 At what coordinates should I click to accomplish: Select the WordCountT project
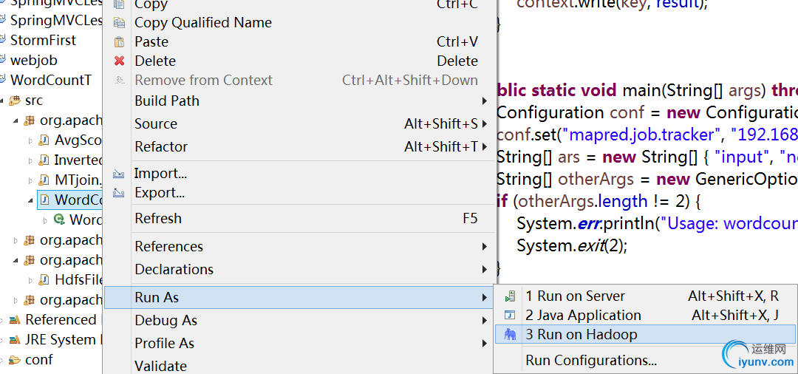click(x=50, y=80)
